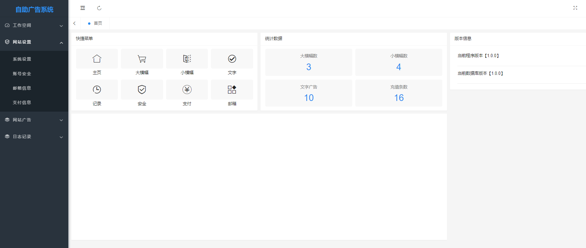The width and height of the screenshot is (586, 248).
Task: Expand the 日志记录 sidebar menu
Action: click(x=34, y=137)
